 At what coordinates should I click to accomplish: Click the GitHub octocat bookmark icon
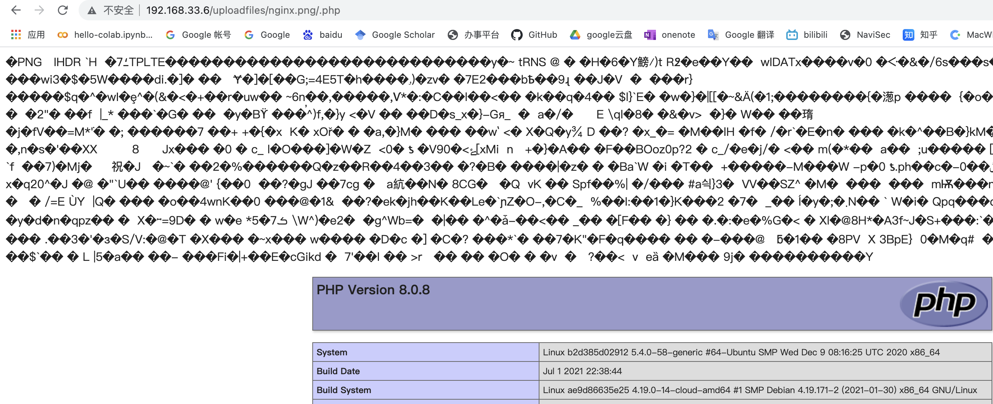click(x=517, y=35)
